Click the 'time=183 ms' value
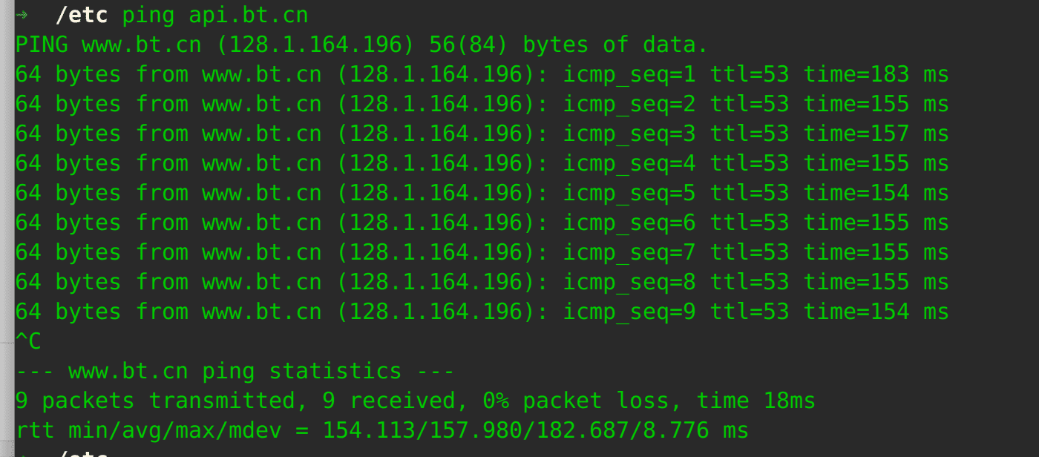1039x457 pixels. (x=876, y=74)
